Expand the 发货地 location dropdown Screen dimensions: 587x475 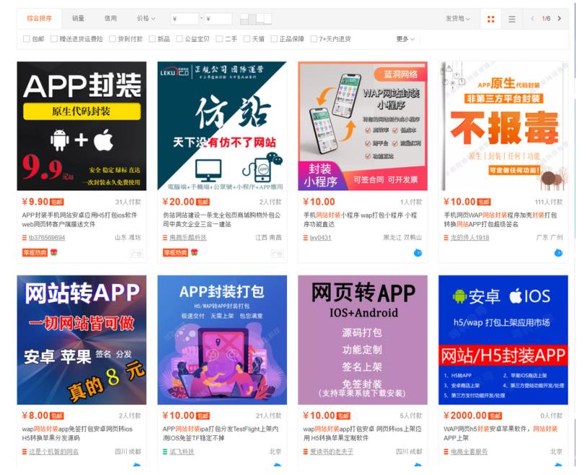tap(457, 19)
